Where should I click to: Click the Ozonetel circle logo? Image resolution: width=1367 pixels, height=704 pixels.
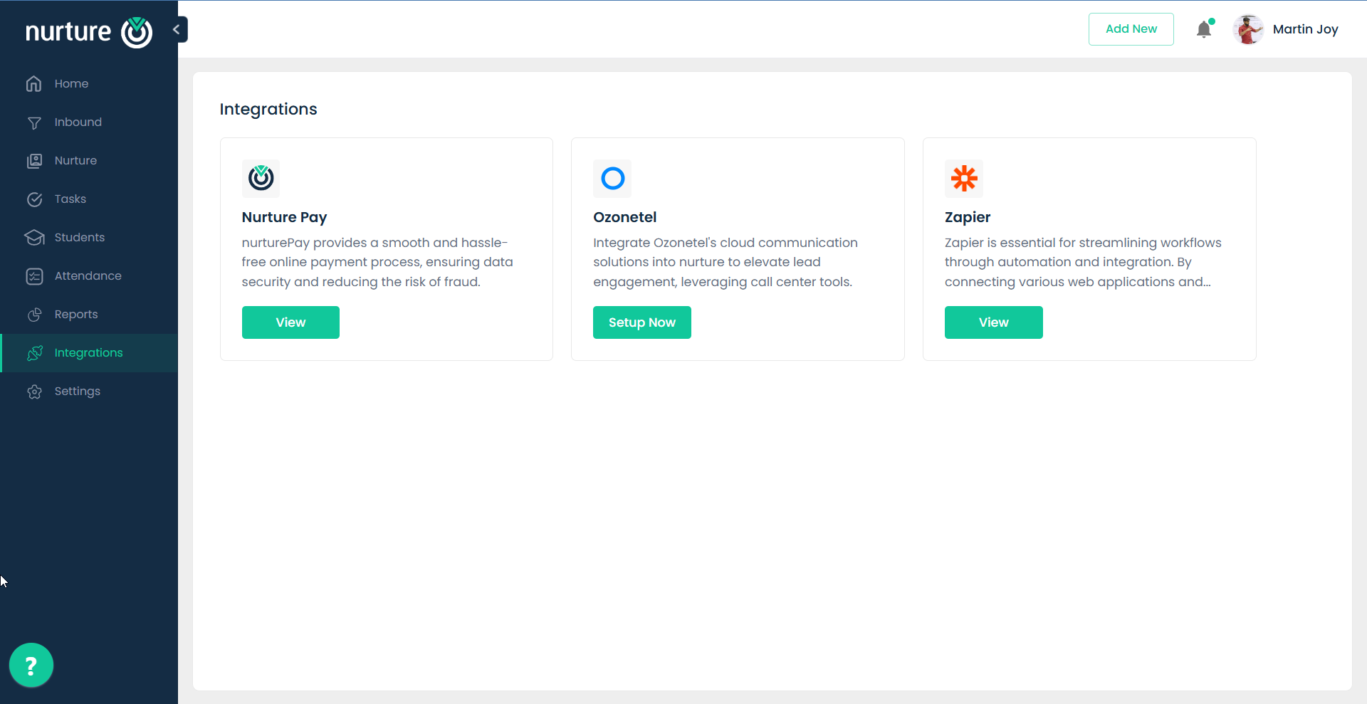pyautogui.click(x=612, y=178)
